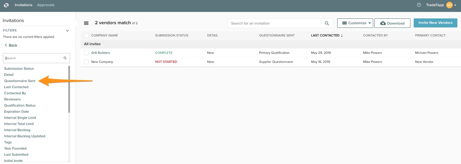
Task: Open the help question mark icon
Action: [419, 5]
